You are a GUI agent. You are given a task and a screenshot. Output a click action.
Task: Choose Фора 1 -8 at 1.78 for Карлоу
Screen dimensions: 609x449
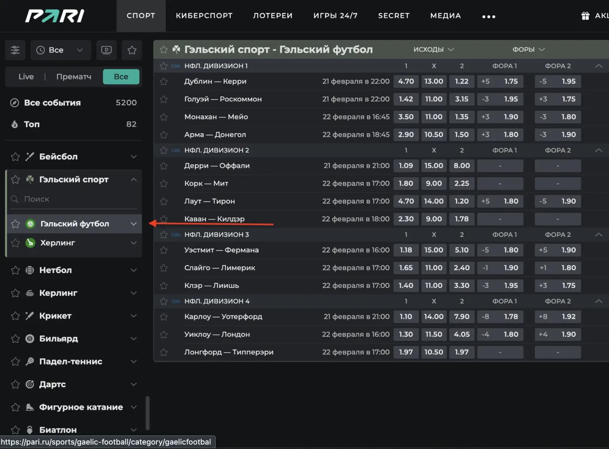(x=500, y=317)
